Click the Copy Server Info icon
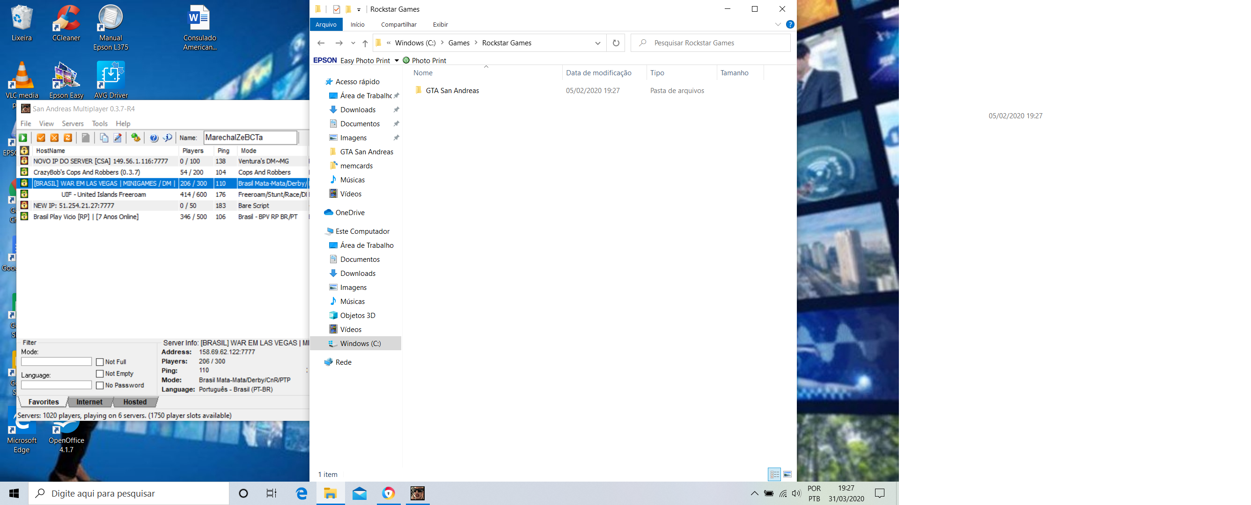1251x505 pixels. coord(104,138)
